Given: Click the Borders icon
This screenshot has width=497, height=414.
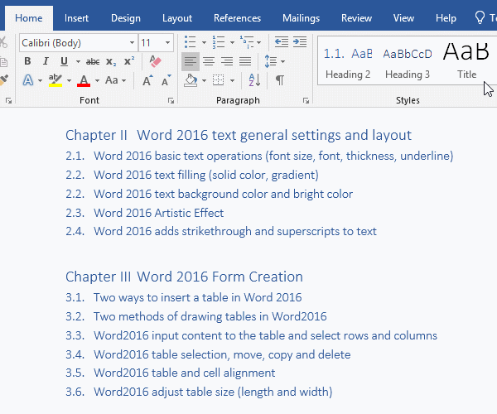Looking at the screenshot, I should pos(219,80).
